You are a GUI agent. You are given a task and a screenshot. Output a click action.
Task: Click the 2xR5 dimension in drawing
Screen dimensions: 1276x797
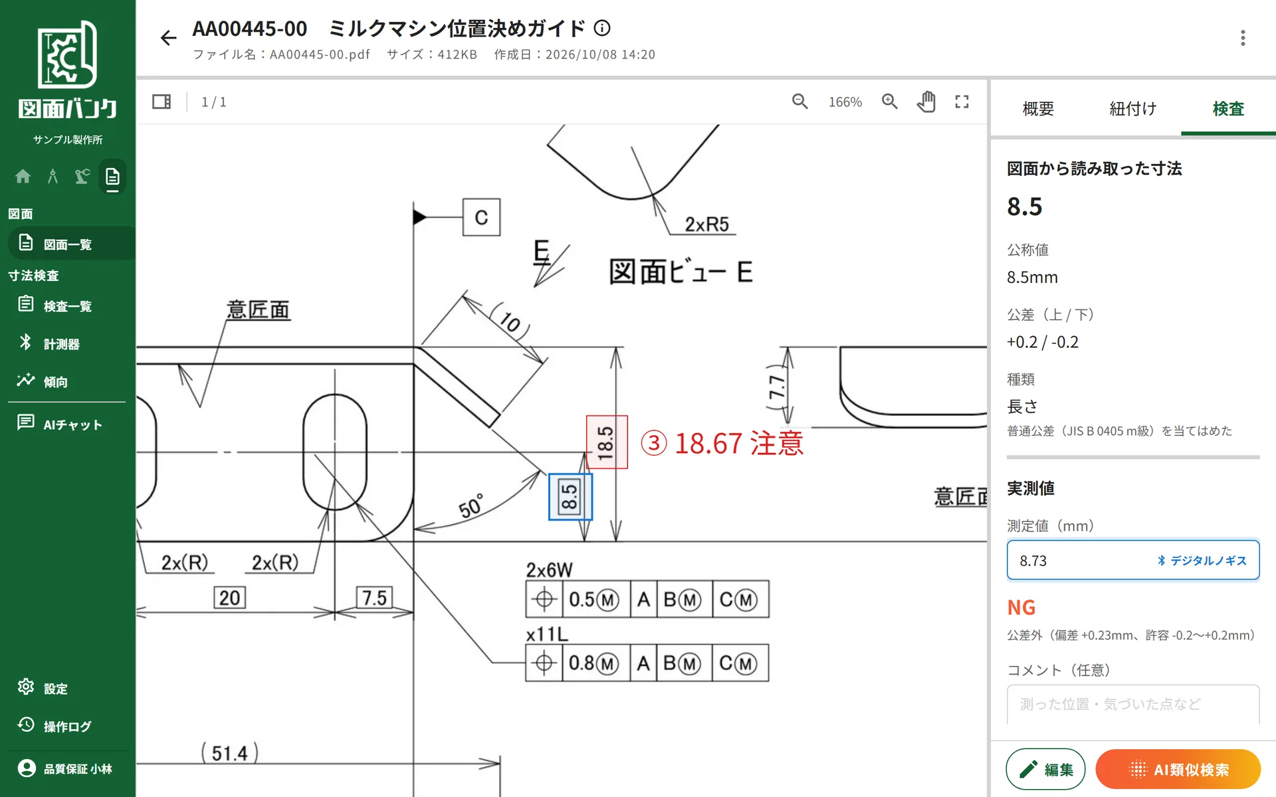(707, 224)
